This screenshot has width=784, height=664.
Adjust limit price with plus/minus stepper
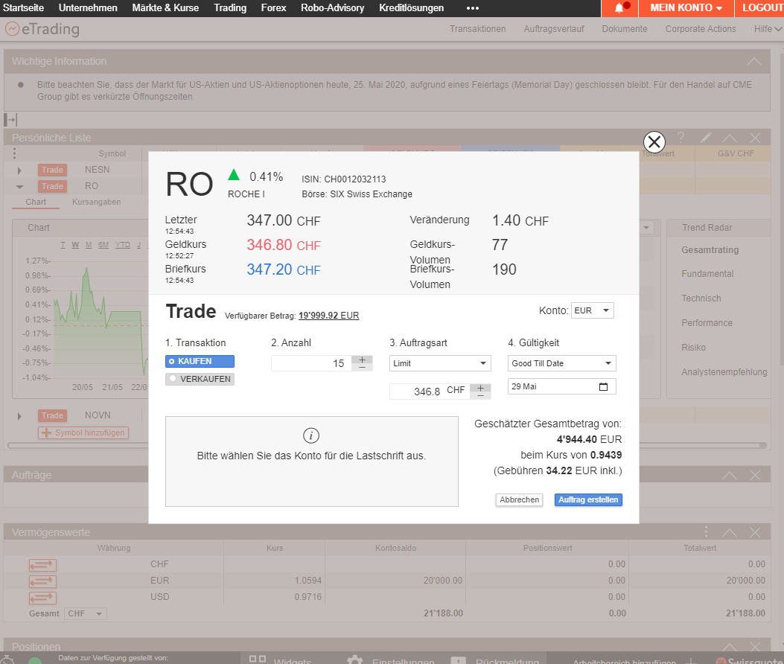pos(480,391)
